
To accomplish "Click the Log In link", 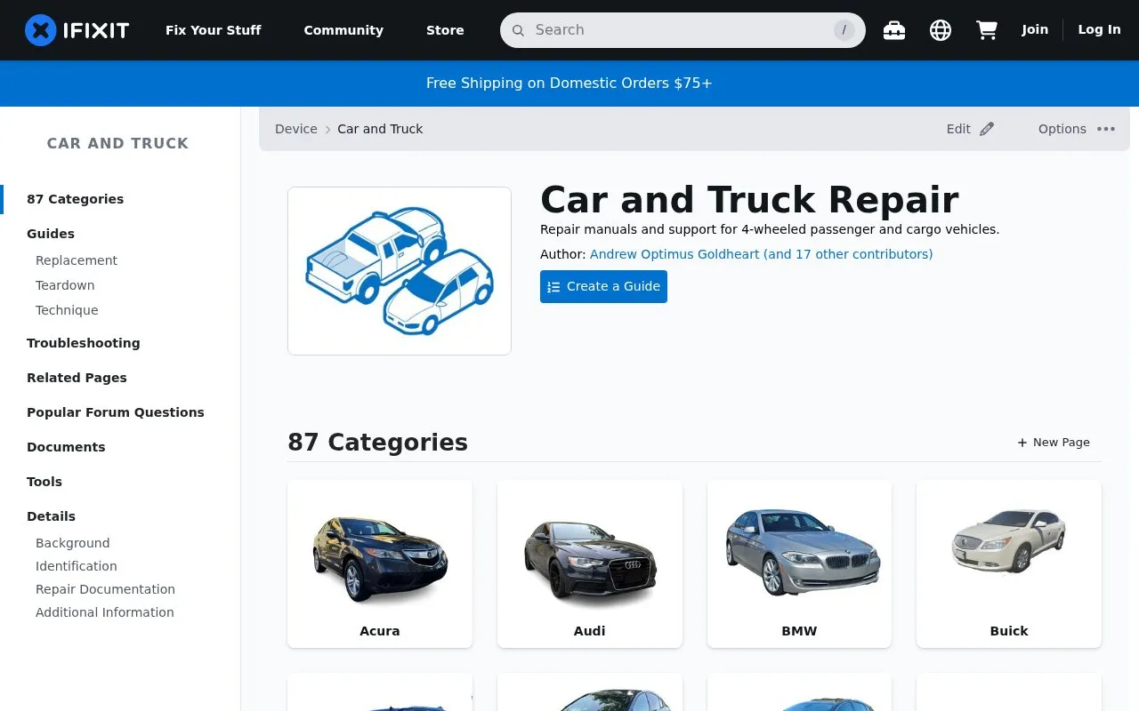I will coord(1099,29).
